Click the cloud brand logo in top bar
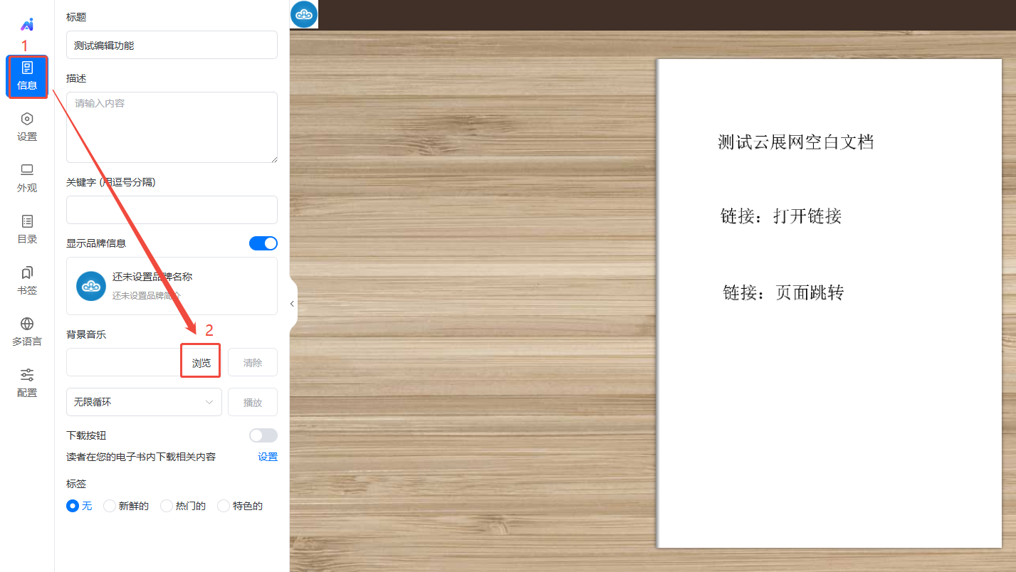 click(304, 15)
